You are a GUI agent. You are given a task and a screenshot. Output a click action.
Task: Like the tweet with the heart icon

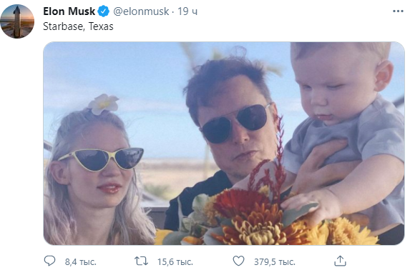(x=238, y=261)
